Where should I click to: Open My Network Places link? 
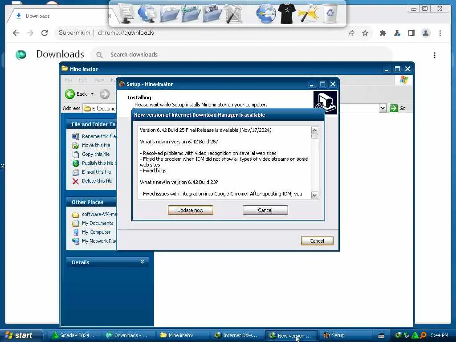[98, 241]
